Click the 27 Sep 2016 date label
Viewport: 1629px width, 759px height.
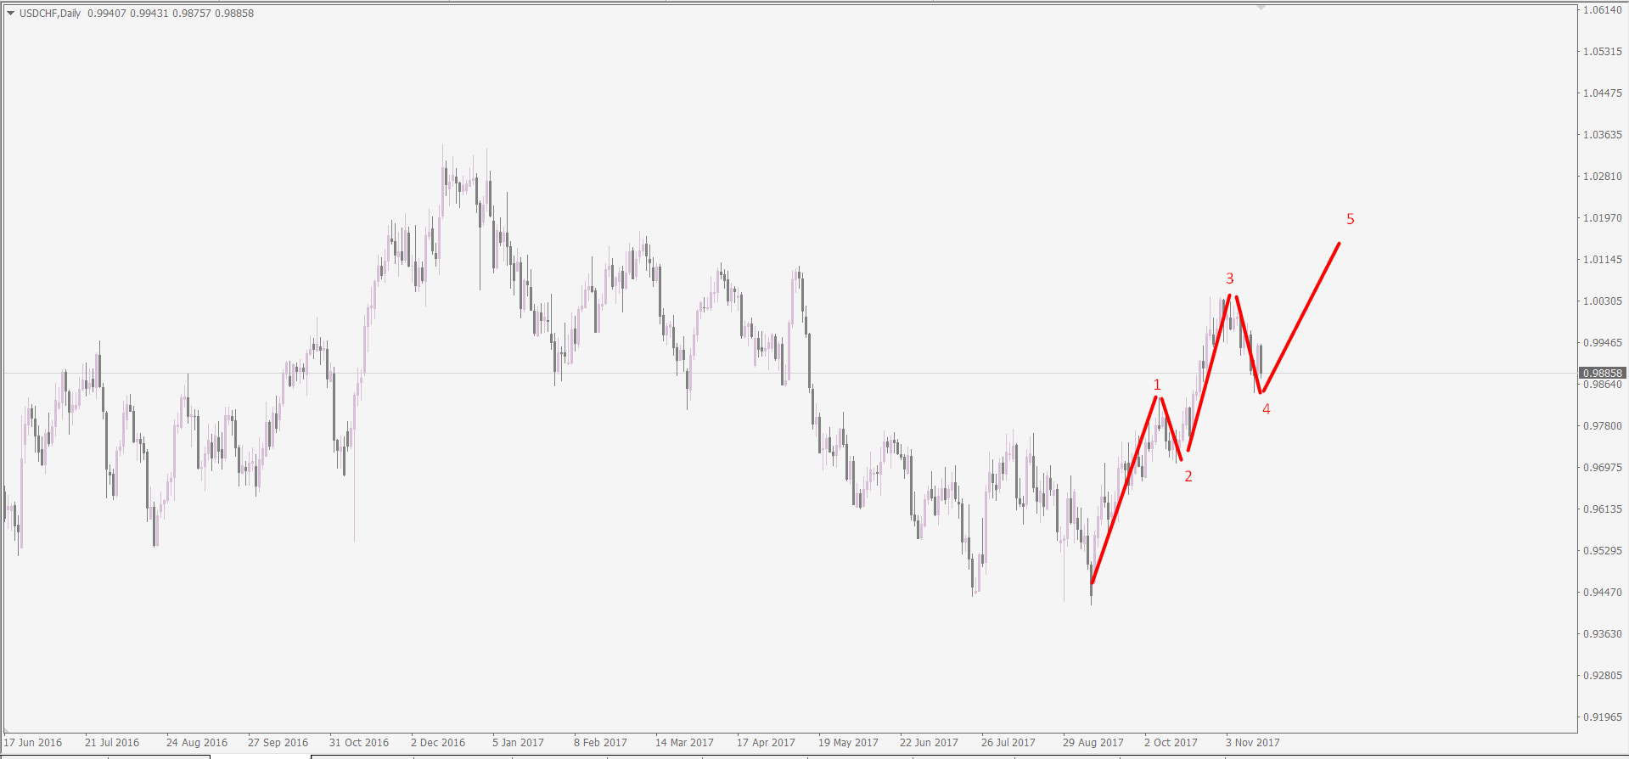278,743
